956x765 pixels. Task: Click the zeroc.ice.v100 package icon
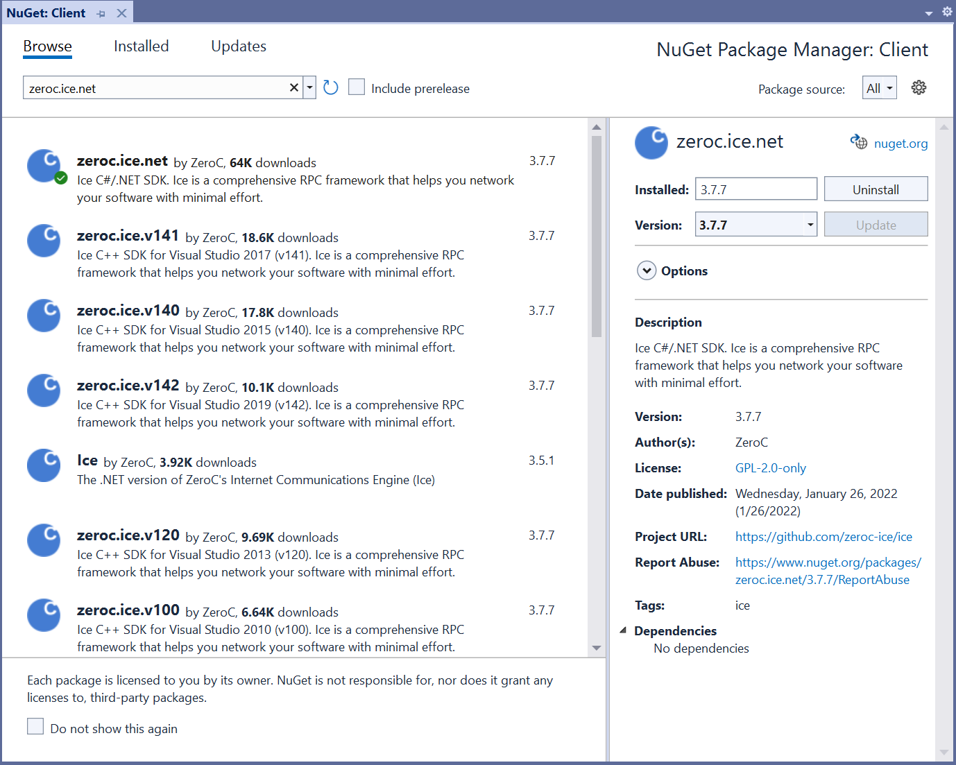(x=44, y=615)
